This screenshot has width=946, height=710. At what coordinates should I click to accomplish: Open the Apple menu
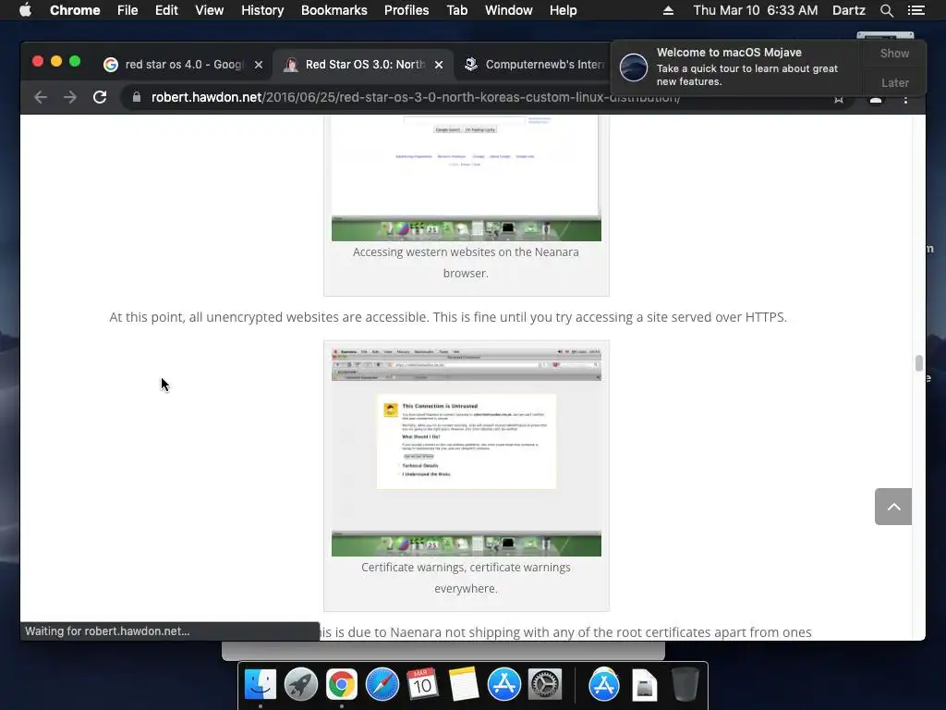[25, 10]
